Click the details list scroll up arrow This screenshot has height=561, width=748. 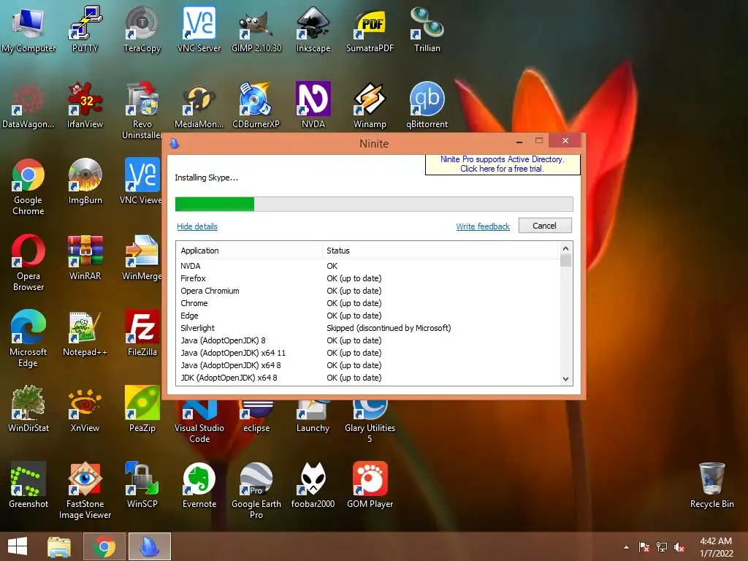(x=566, y=248)
